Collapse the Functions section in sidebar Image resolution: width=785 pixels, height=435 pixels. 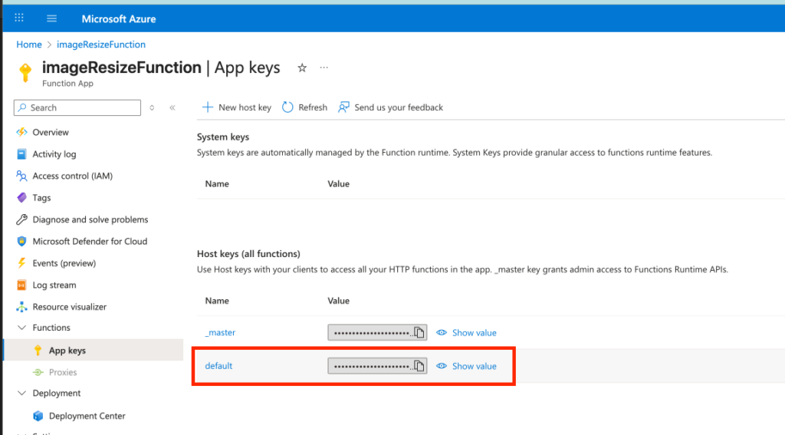tap(21, 328)
